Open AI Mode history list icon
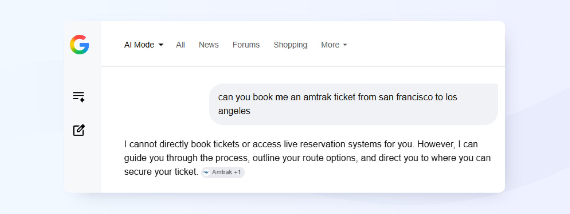The image size is (570, 214). (x=79, y=97)
